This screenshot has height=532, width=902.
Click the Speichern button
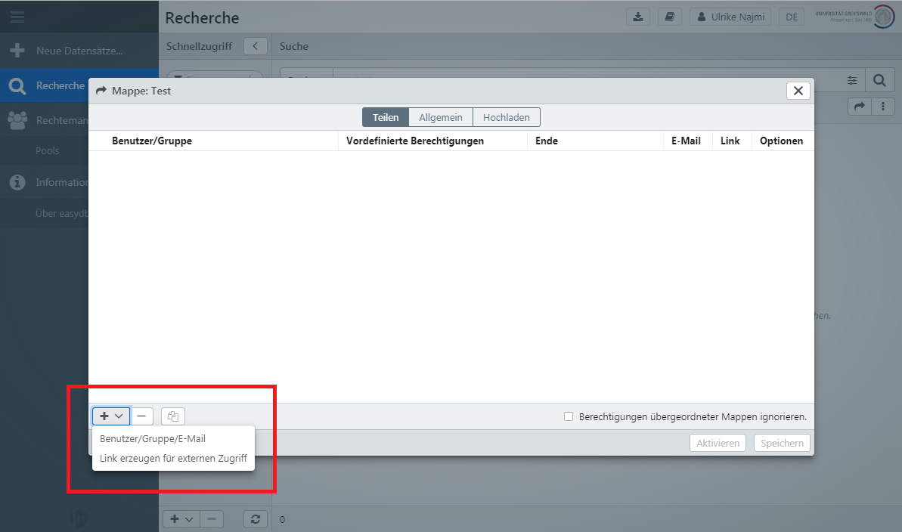click(x=782, y=443)
